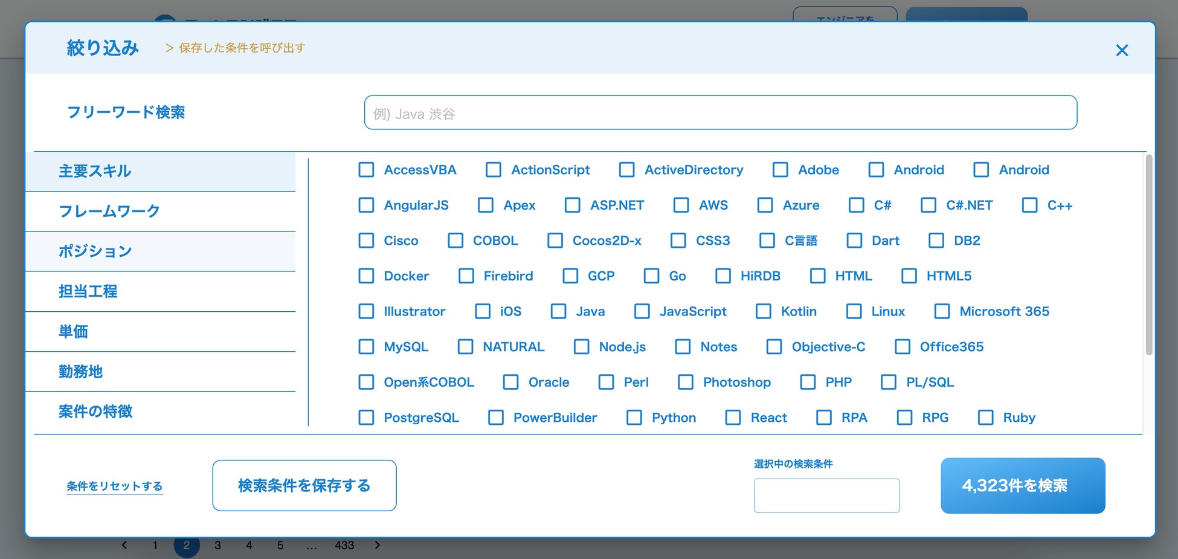
Task: Select the Cocos2D-x checkbox
Action: (555, 241)
